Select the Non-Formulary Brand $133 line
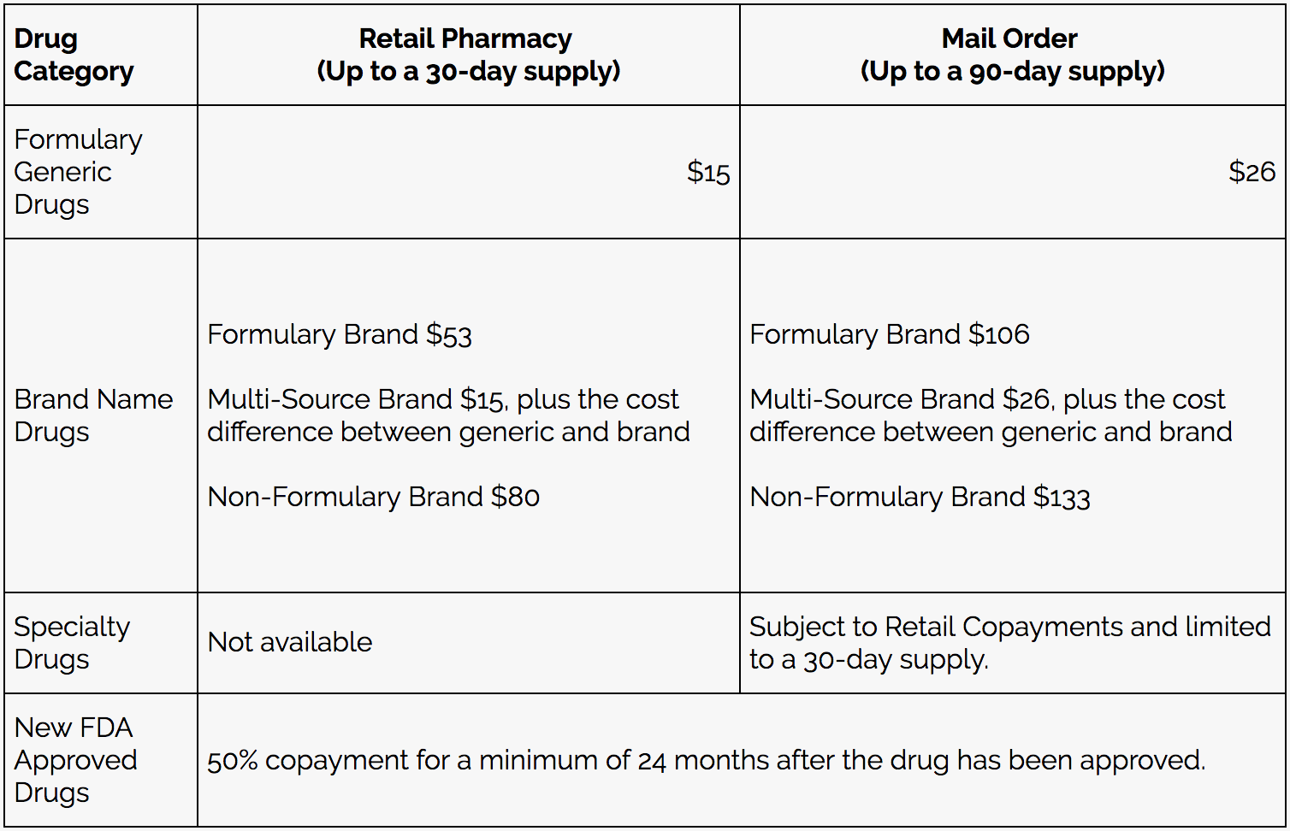This screenshot has height=831, width=1290. (920, 497)
